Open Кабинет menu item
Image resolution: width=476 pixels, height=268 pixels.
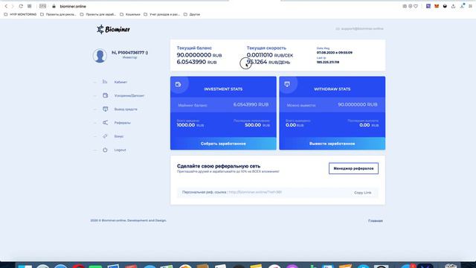point(120,82)
